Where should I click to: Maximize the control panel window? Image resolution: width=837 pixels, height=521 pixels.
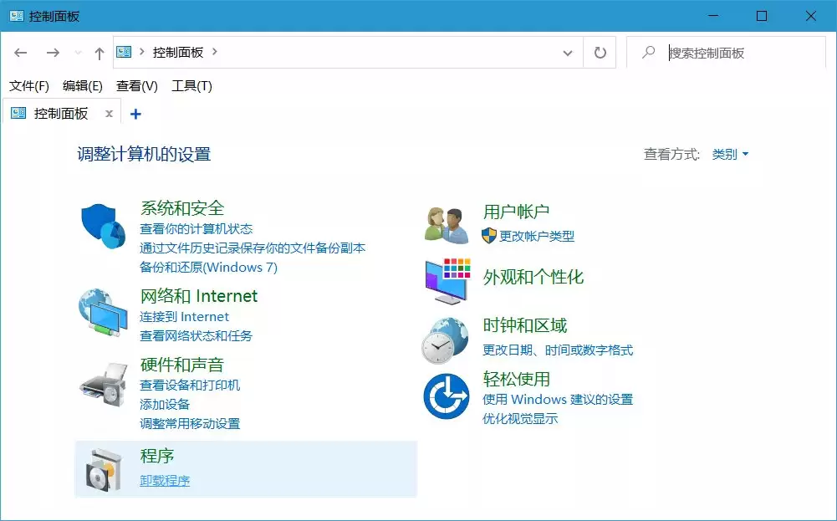point(762,16)
